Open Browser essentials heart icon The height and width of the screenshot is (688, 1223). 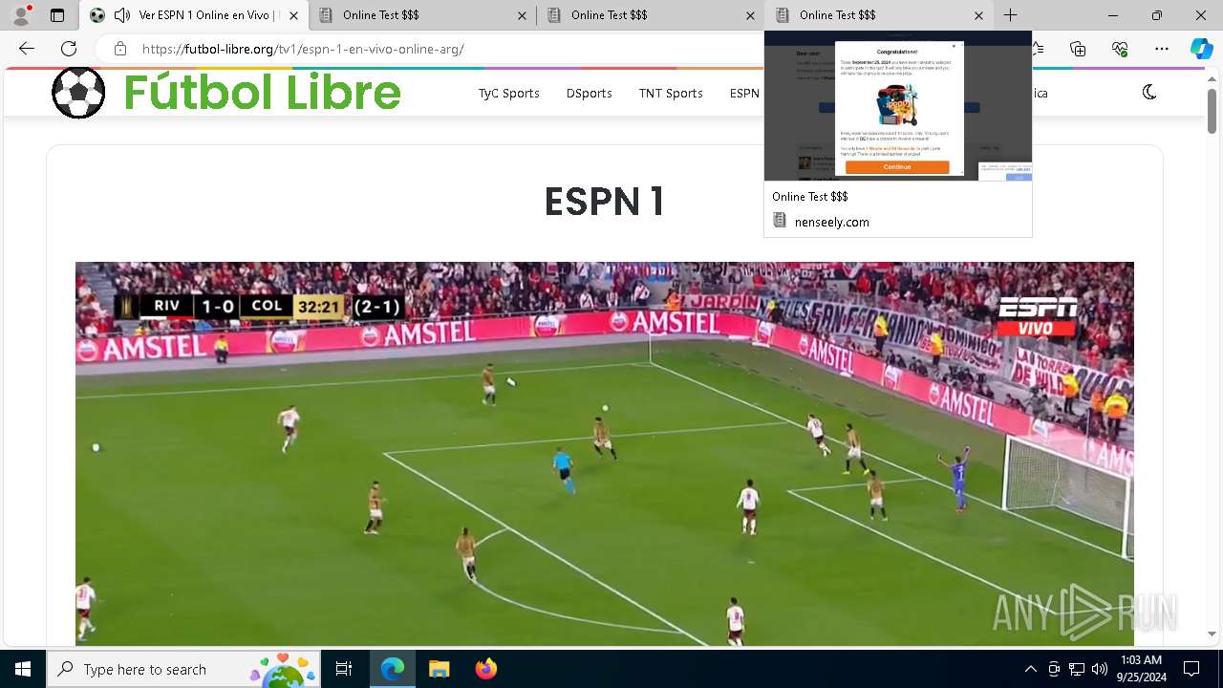coord(1120,49)
